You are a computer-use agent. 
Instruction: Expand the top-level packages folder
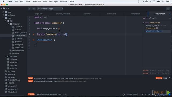[3, 15]
